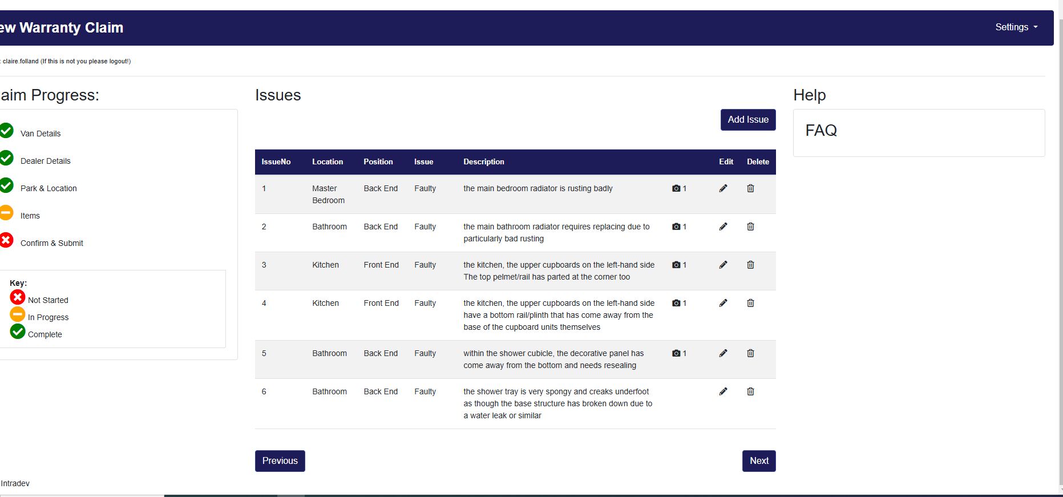Delete issue 2 using the trash icon
The image size is (1063, 497).
pos(750,227)
